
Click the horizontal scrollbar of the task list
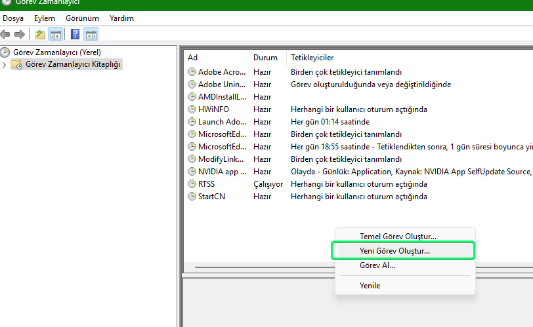[265, 267]
